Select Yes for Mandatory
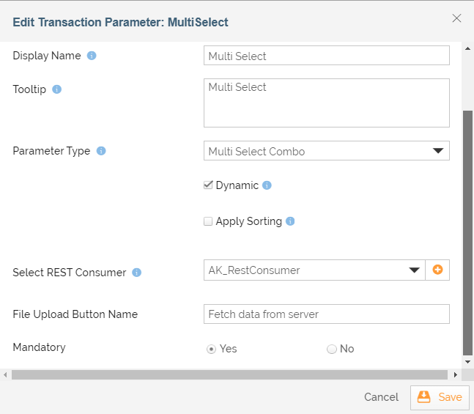This screenshot has width=474, height=414. (x=211, y=349)
